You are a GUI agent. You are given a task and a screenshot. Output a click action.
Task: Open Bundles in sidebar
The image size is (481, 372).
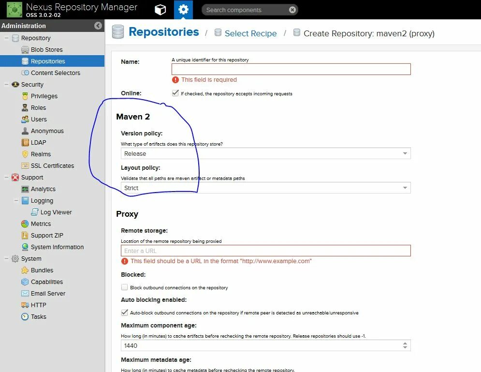[42, 270]
